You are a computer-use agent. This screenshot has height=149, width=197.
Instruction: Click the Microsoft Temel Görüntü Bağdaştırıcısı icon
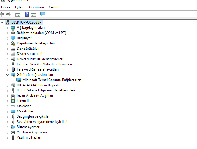click(19, 80)
